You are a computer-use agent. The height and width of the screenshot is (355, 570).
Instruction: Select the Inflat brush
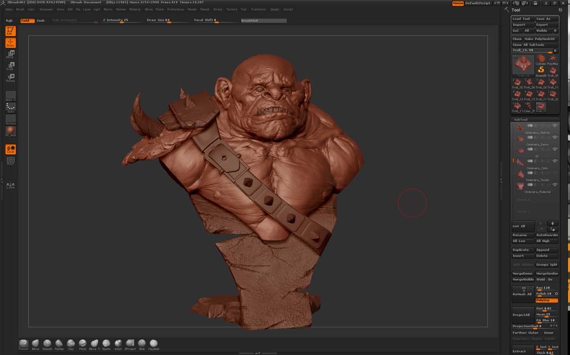click(118, 344)
